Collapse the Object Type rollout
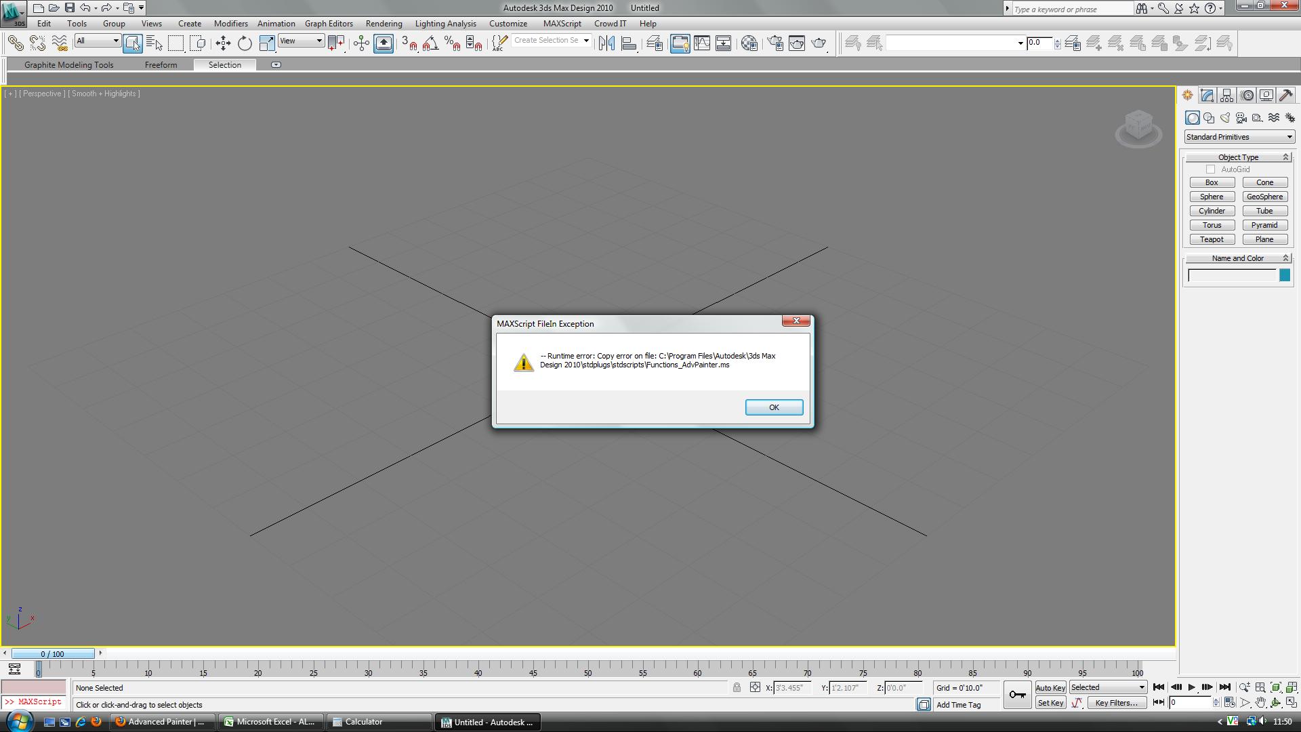The width and height of the screenshot is (1301, 732). (x=1238, y=157)
